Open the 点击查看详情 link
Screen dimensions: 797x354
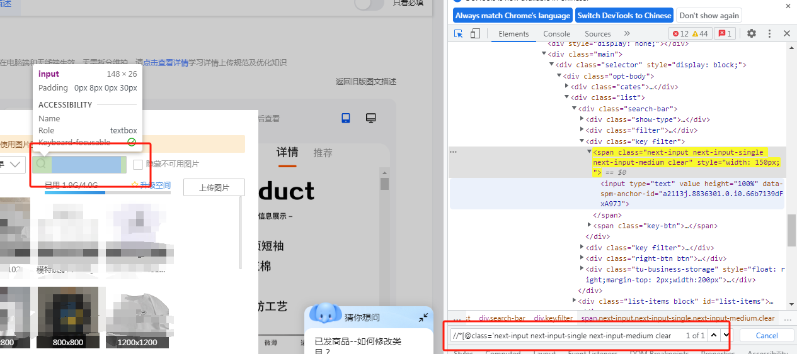[x=166, y=63]
